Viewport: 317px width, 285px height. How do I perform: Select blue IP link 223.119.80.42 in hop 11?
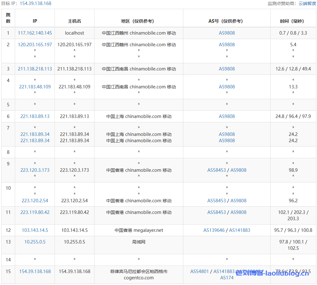tap(35, 212)
